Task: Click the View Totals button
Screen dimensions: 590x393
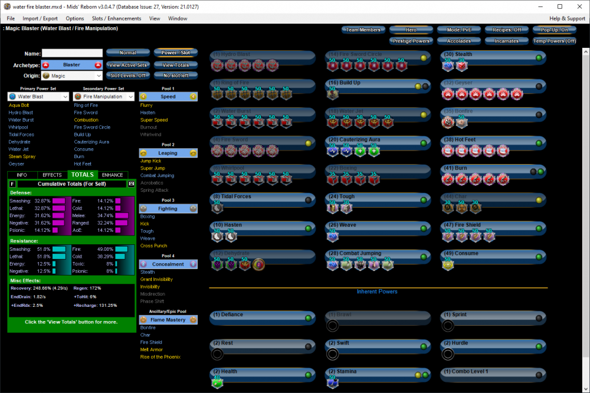Action: (x=175, y=65)
